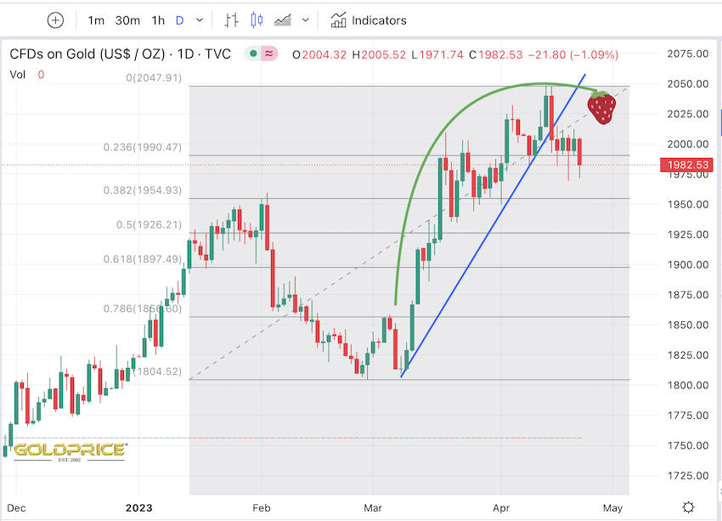The width and height of the screenshot is (722, 521).
Task: Switch to 1m timeframe
Action: tap(96, 20)
